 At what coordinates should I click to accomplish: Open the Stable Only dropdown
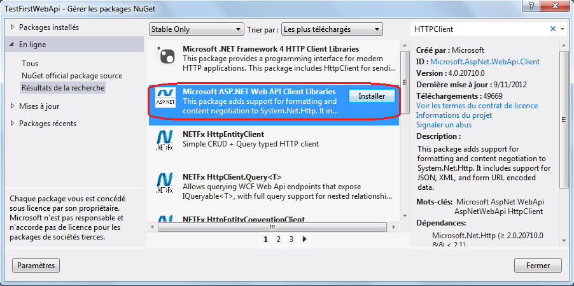(197, 29)
